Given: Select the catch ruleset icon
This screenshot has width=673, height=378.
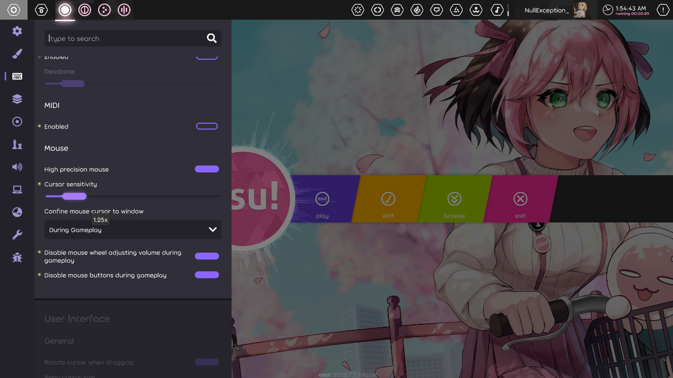Looking at the screenshot, I should 104,10.
